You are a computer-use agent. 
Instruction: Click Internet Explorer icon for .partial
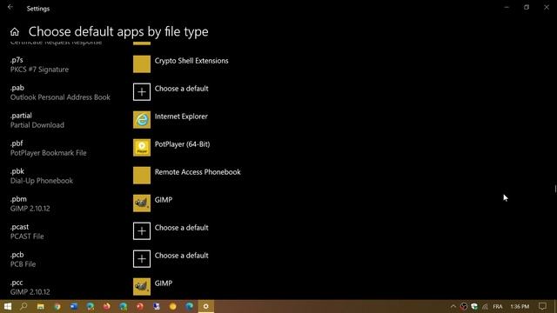click(142, 120)
